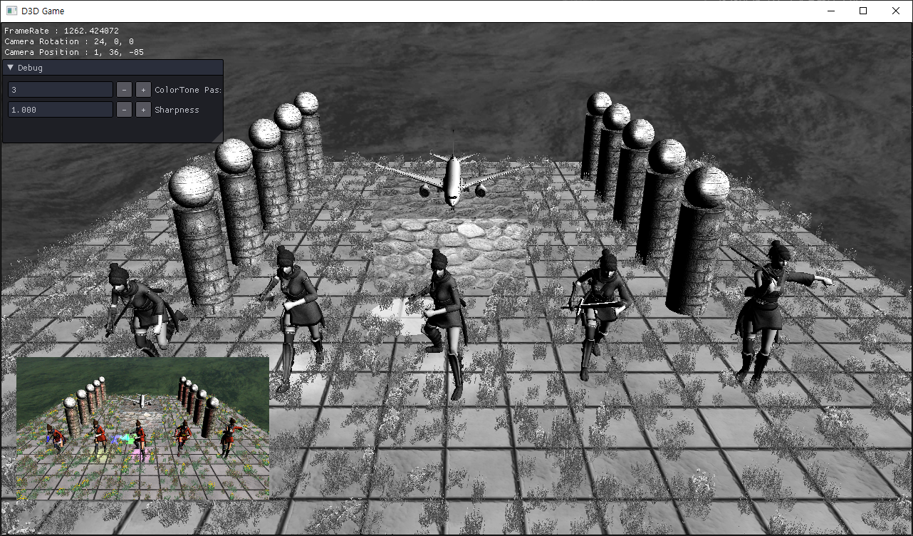Image resolution: width=913 pixels, height=536 pixels.
Task: Click the D3D Game window icon
Action: 11,11
